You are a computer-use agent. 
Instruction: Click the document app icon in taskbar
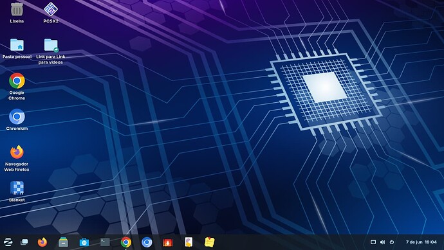189,242
